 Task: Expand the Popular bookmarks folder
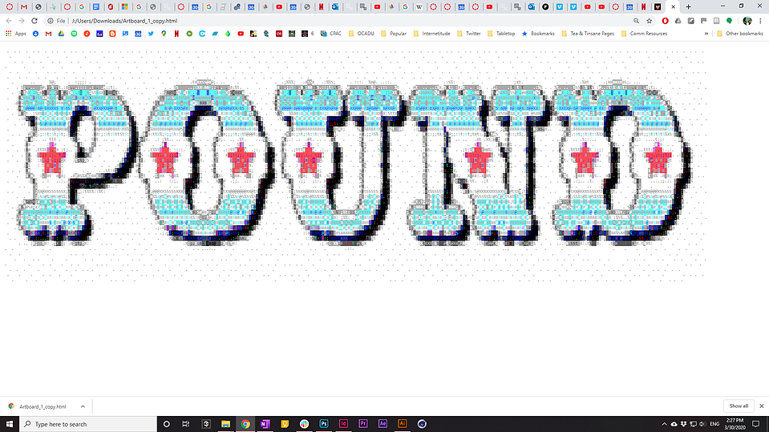[x=394, y=34]
